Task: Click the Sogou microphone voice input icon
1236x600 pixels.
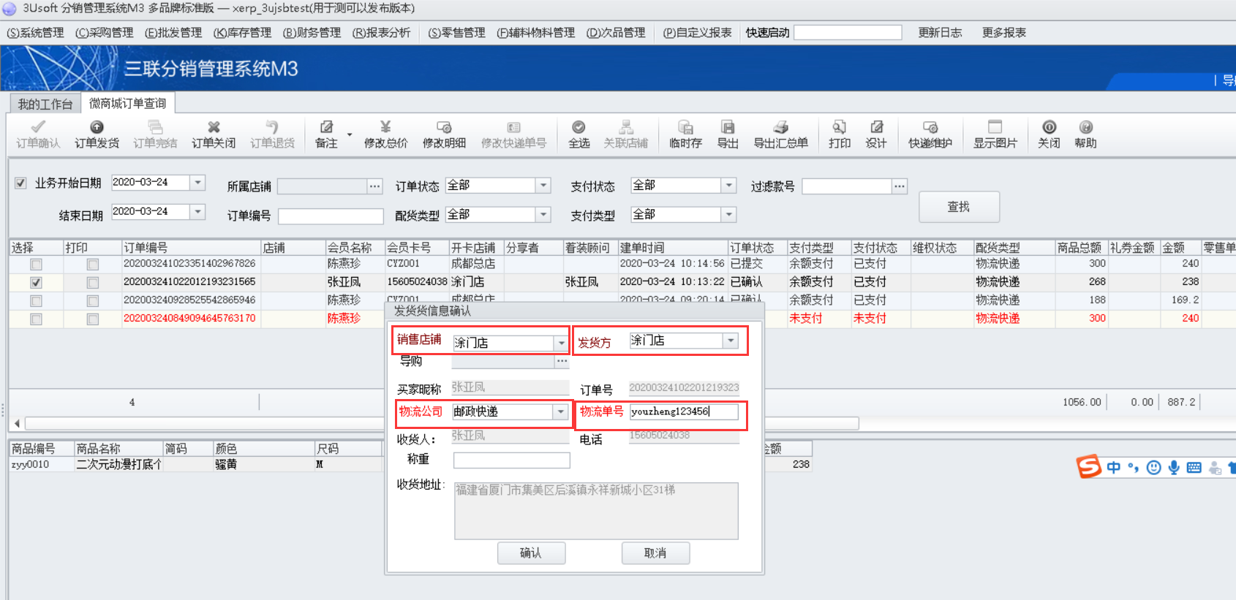Action: click(x=1174, y=468)
